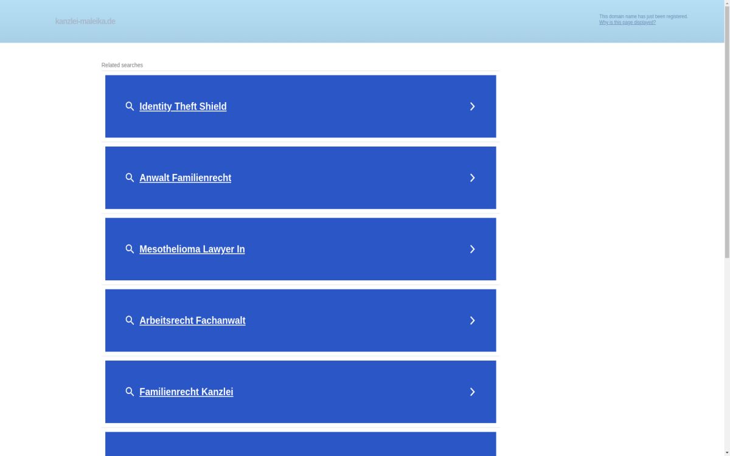
Task: Click the search icon beside Identity Theft Shield
Action: (x=130, y=106)
